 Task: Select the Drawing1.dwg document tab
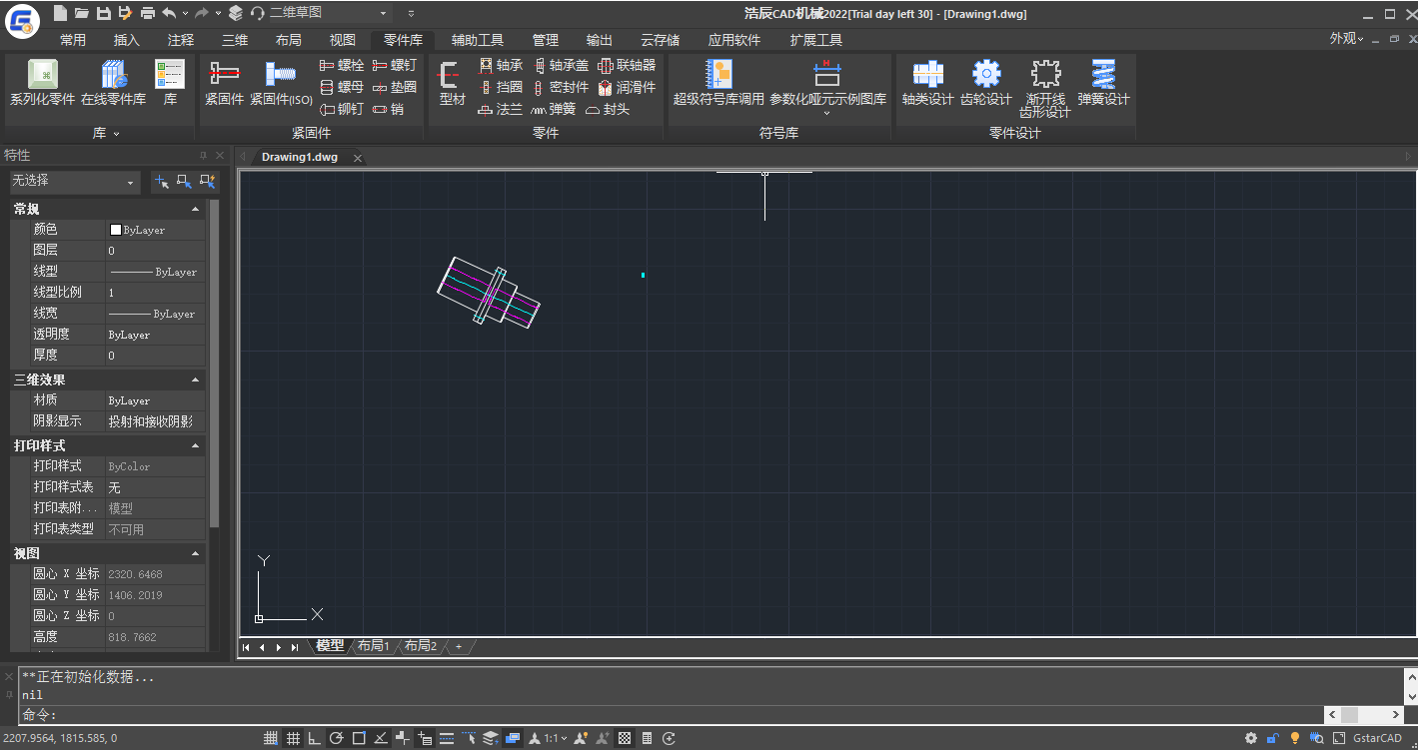coord(300,157)
